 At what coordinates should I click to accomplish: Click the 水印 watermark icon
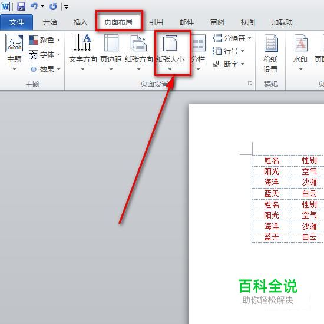click(x=301, y=43)
